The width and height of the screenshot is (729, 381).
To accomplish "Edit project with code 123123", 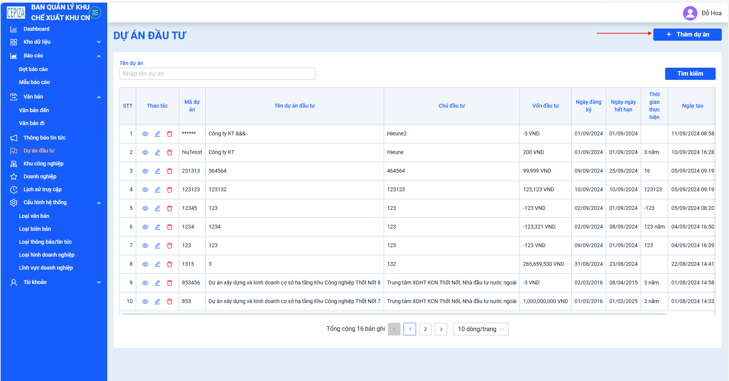I will (x=157, y=190).
